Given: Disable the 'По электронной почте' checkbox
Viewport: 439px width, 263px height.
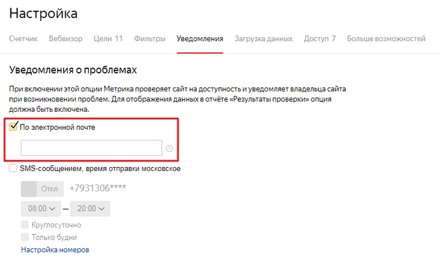Looking at the screenshot, I should [x=14, y=127].
